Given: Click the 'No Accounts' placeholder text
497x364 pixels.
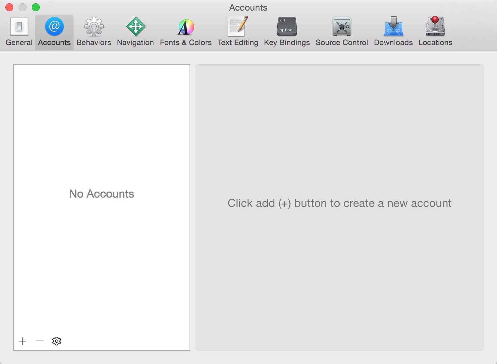Looking at the screenshot, I should coord(102,194).
